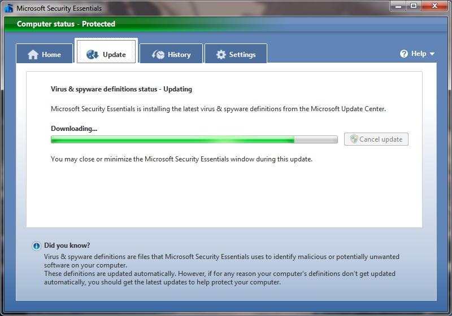Click the Security Essentials title bar icon
The image size is (452, 316).
click(8, 8)
